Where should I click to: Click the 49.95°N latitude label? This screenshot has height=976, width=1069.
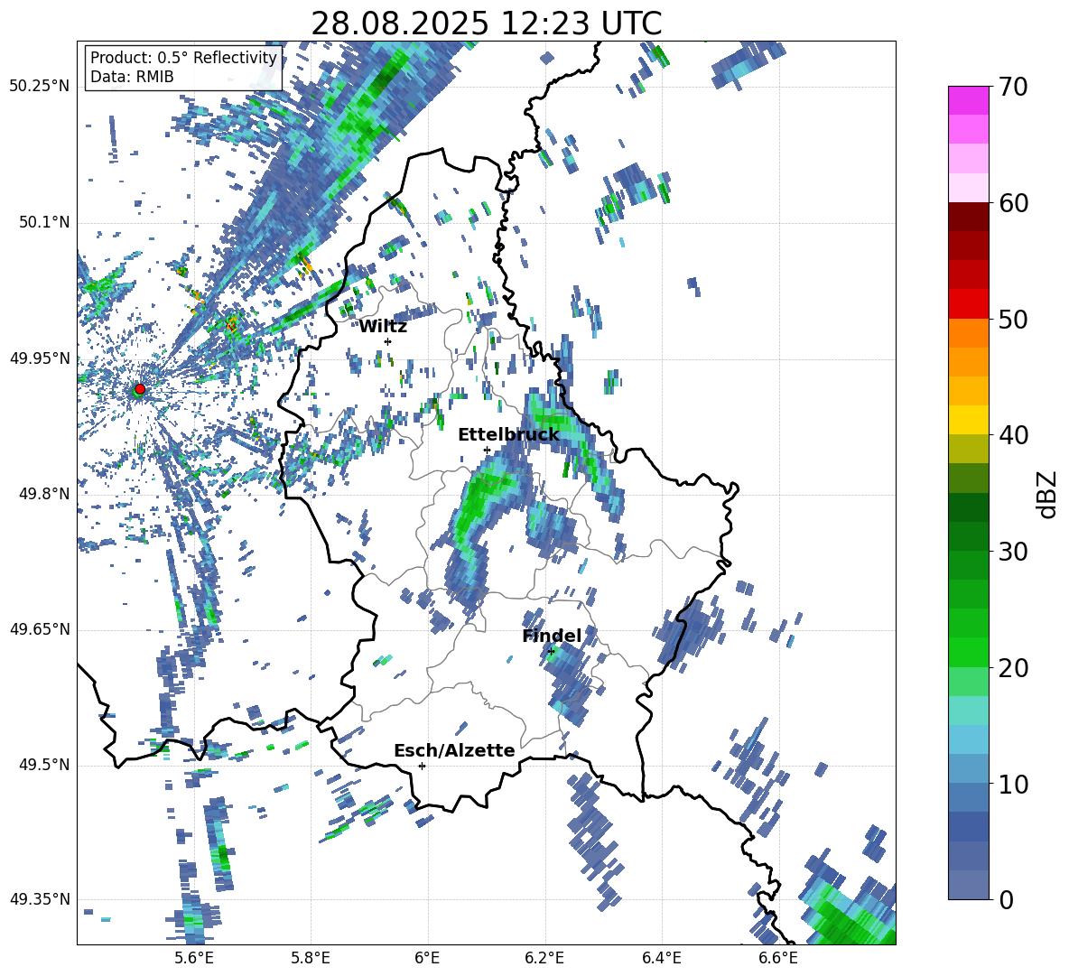[40, 358]
